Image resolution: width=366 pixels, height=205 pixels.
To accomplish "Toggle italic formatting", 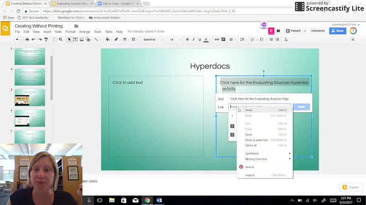I will pos(194,40).
